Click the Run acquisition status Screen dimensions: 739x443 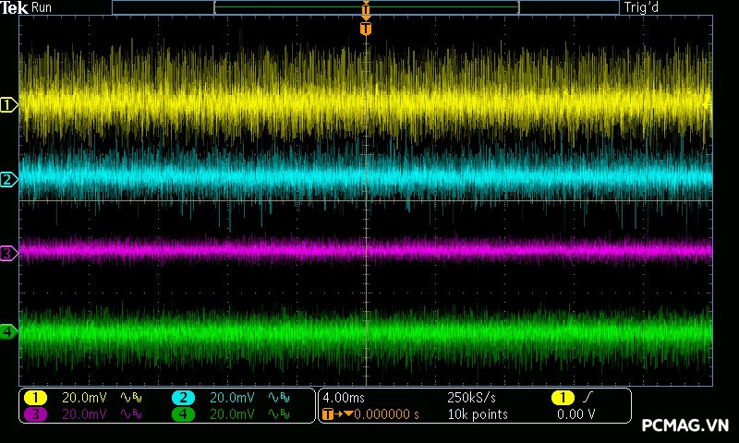(42, 7)
